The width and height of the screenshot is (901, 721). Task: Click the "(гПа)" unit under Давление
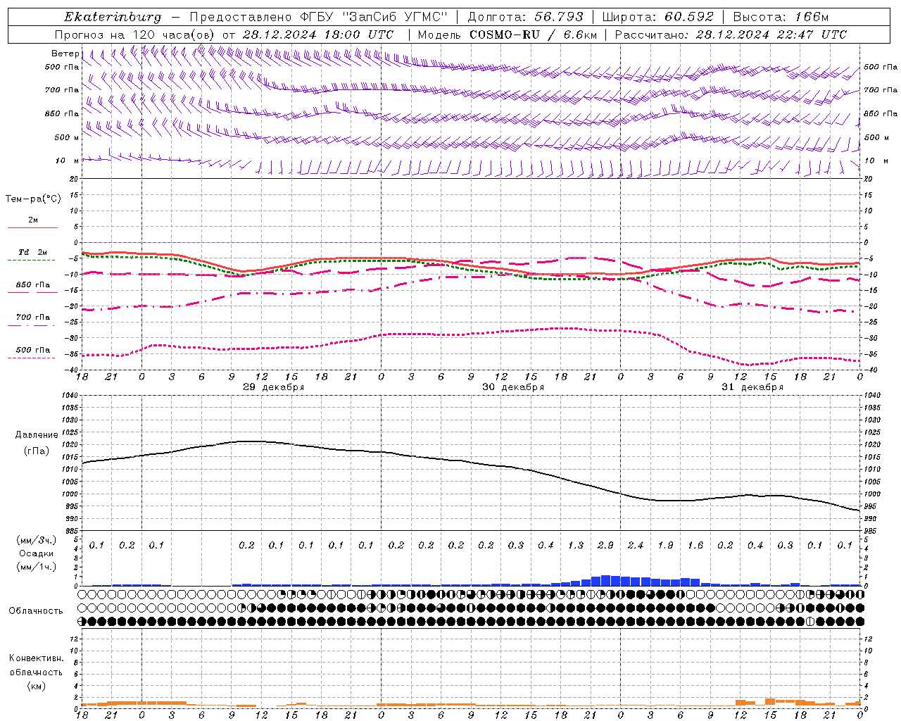(37, 451)
